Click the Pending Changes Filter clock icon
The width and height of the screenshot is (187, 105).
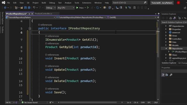179,18
